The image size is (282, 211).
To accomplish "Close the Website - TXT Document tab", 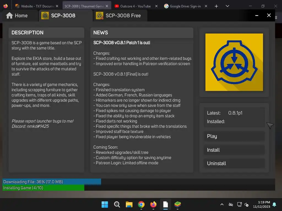I will (57, 6).
